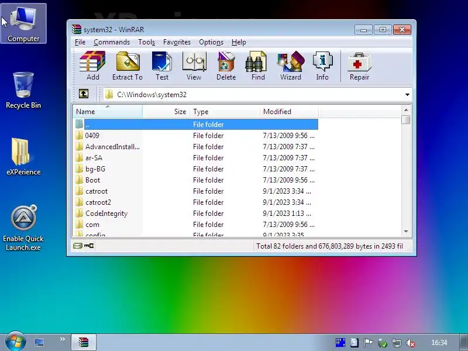Launch the Wizard tool
The width and height of the screenshot is (468, 351).
tap(290, 66)
